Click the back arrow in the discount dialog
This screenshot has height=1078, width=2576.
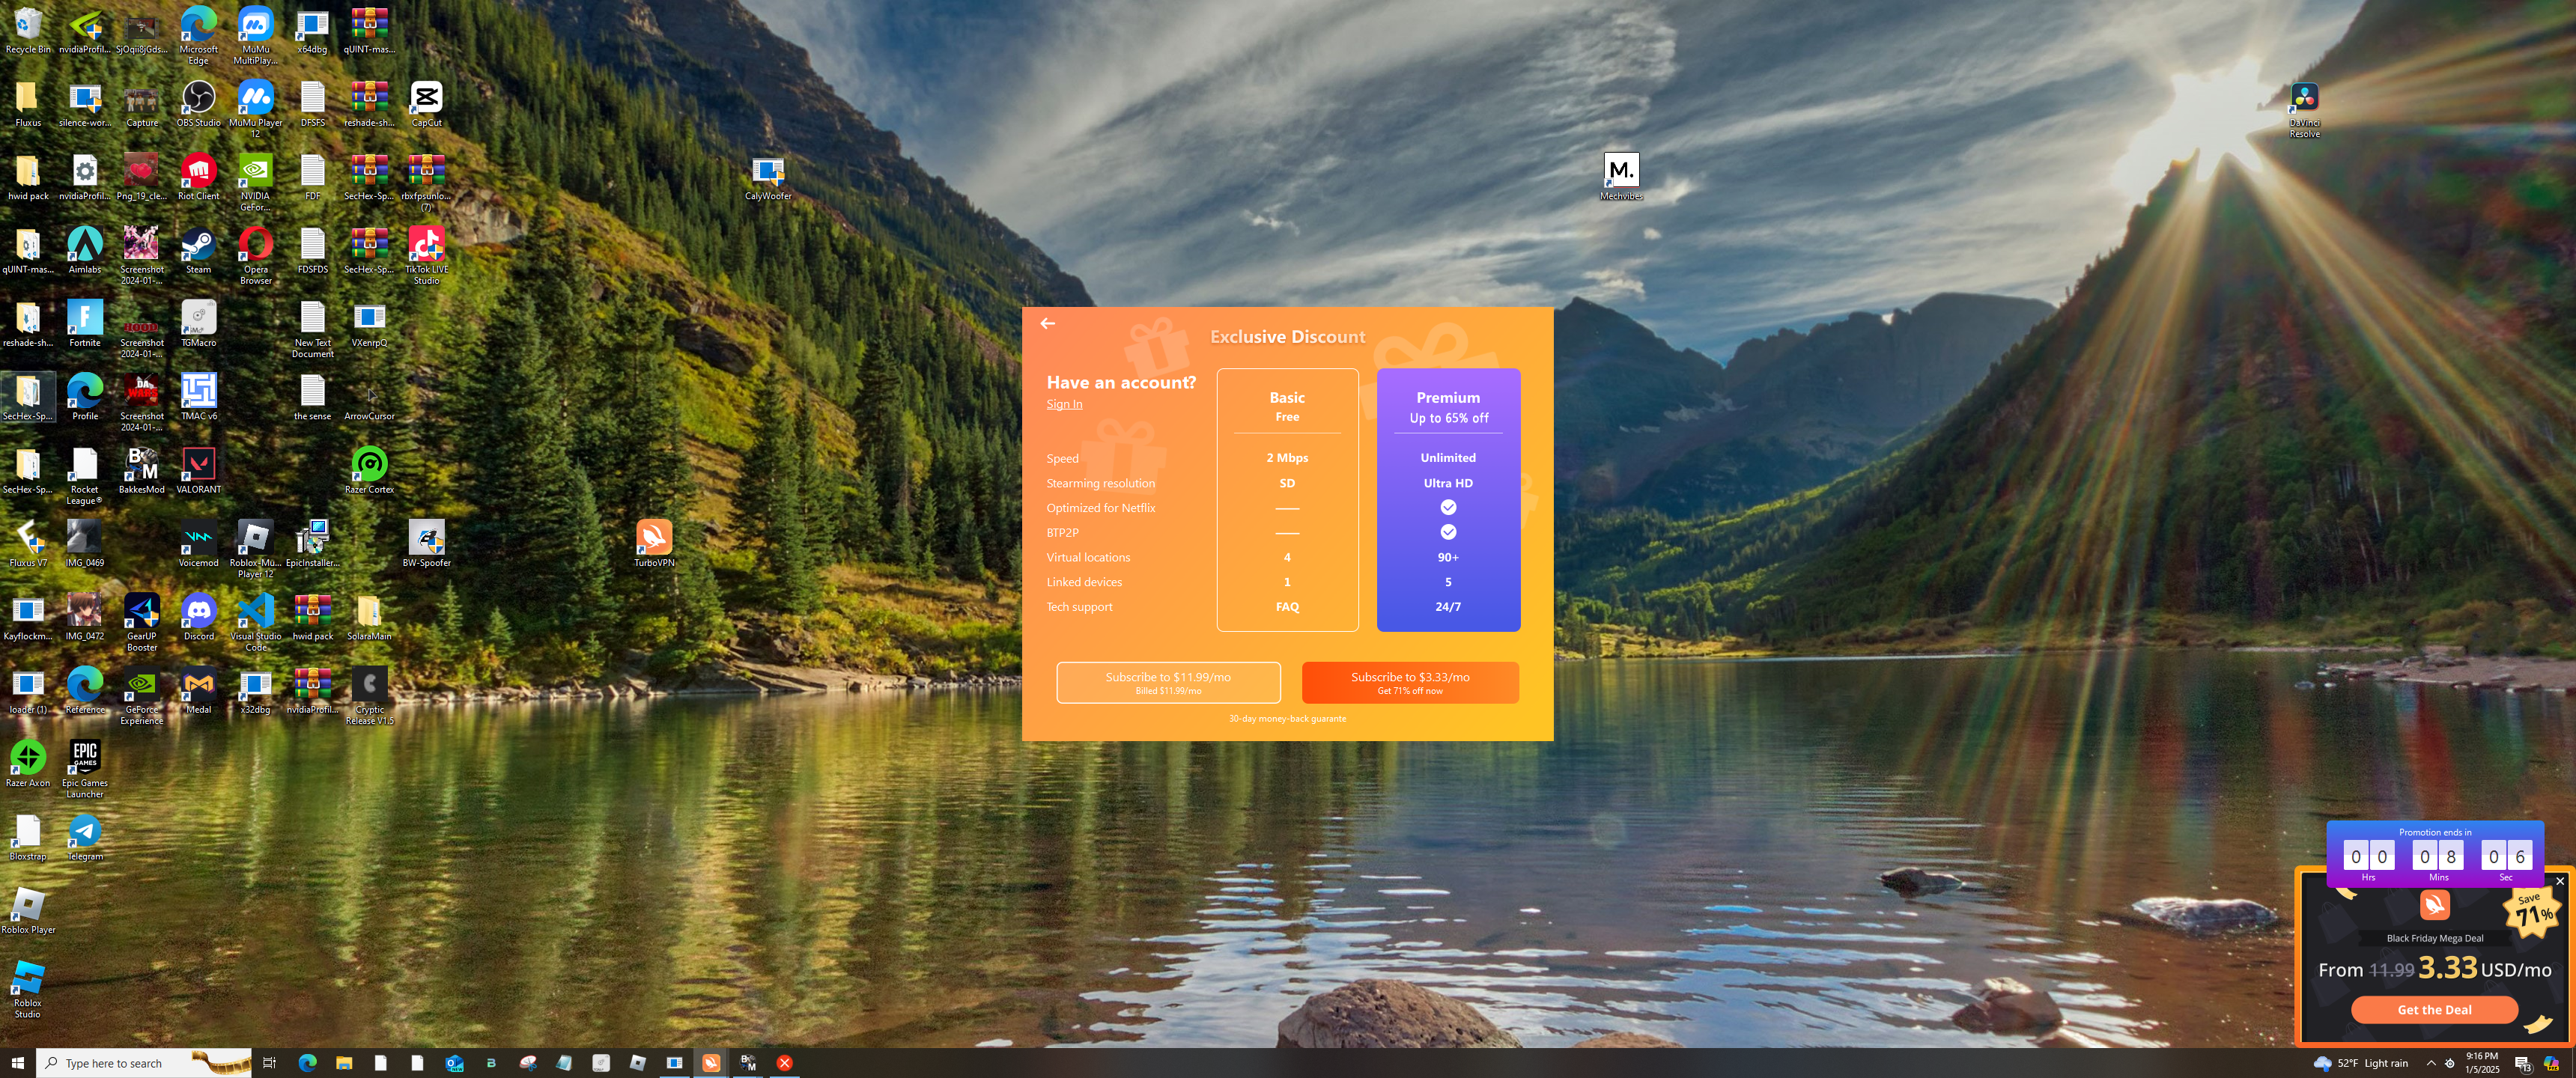(x=1047, y=323)
